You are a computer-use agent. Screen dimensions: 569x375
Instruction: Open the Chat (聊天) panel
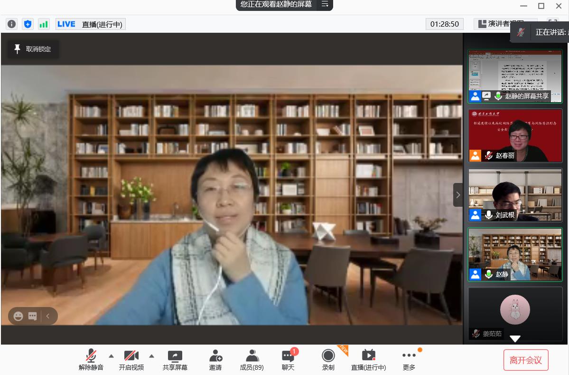point(288,360)
